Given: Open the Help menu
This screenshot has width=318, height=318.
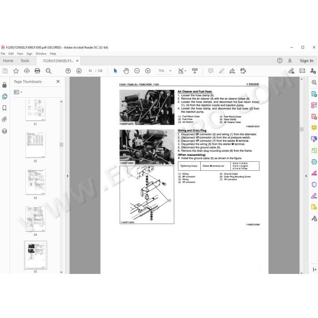Looking at the screenshot, I should [53, 54].
